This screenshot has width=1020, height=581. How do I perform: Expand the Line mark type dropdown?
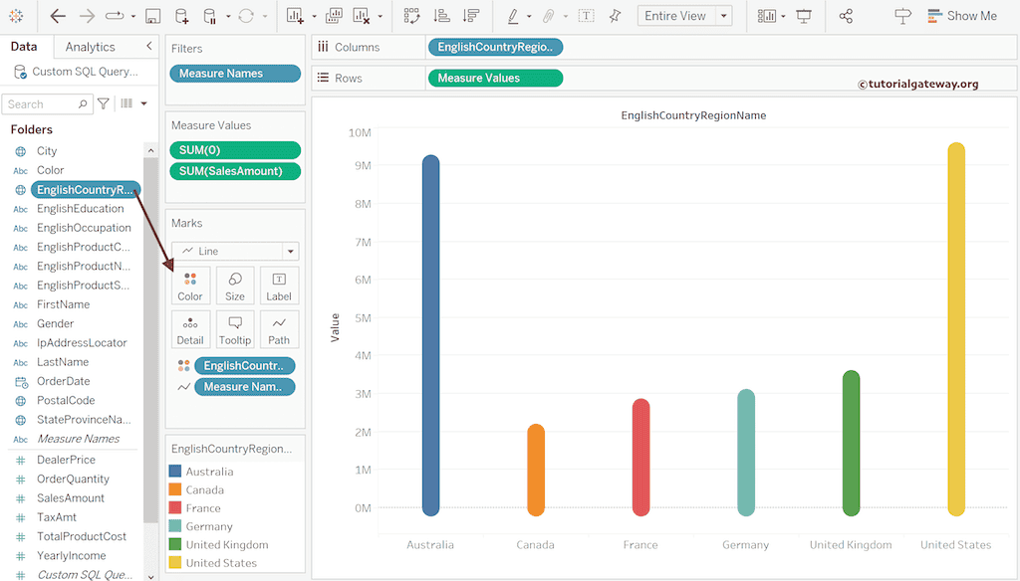[289, 252]
